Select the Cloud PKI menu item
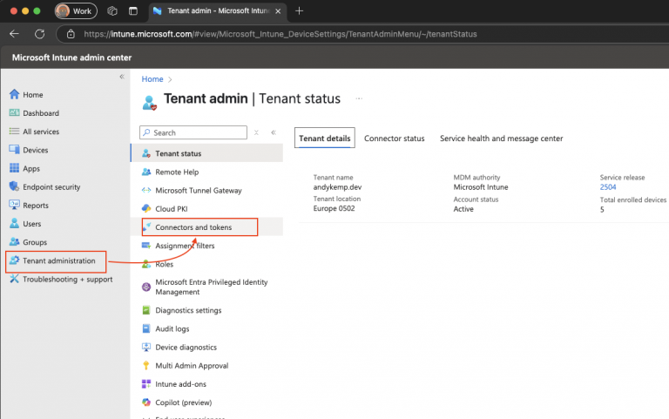The height and width of the screenshot is (419, 669). pyautogui.click(x=171, y=209)
